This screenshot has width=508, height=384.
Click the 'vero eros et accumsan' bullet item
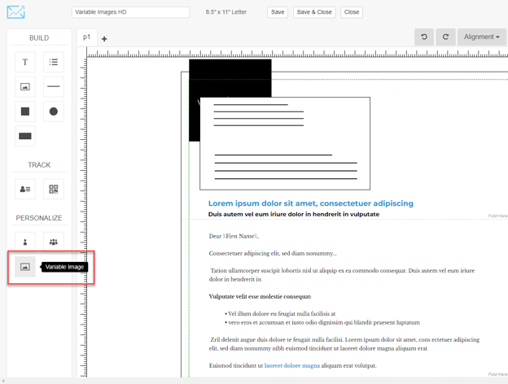(x=322, y=322)
